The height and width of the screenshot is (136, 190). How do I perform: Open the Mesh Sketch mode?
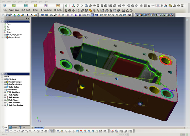coord(26,6)
